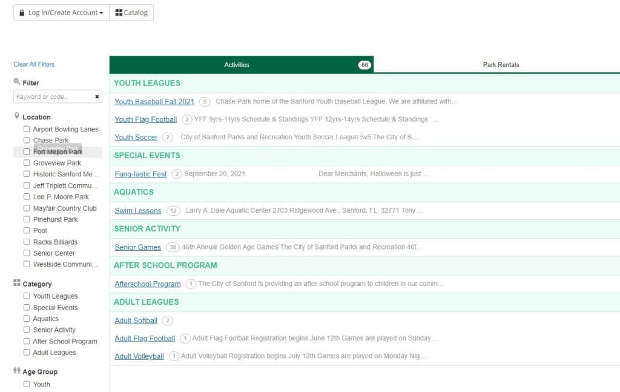Image resolution: width=620 pixels, height=392 pixels.
Task: Open the Youth Baseball Fall 2021 activity
Action: click(x=154, y=102)
